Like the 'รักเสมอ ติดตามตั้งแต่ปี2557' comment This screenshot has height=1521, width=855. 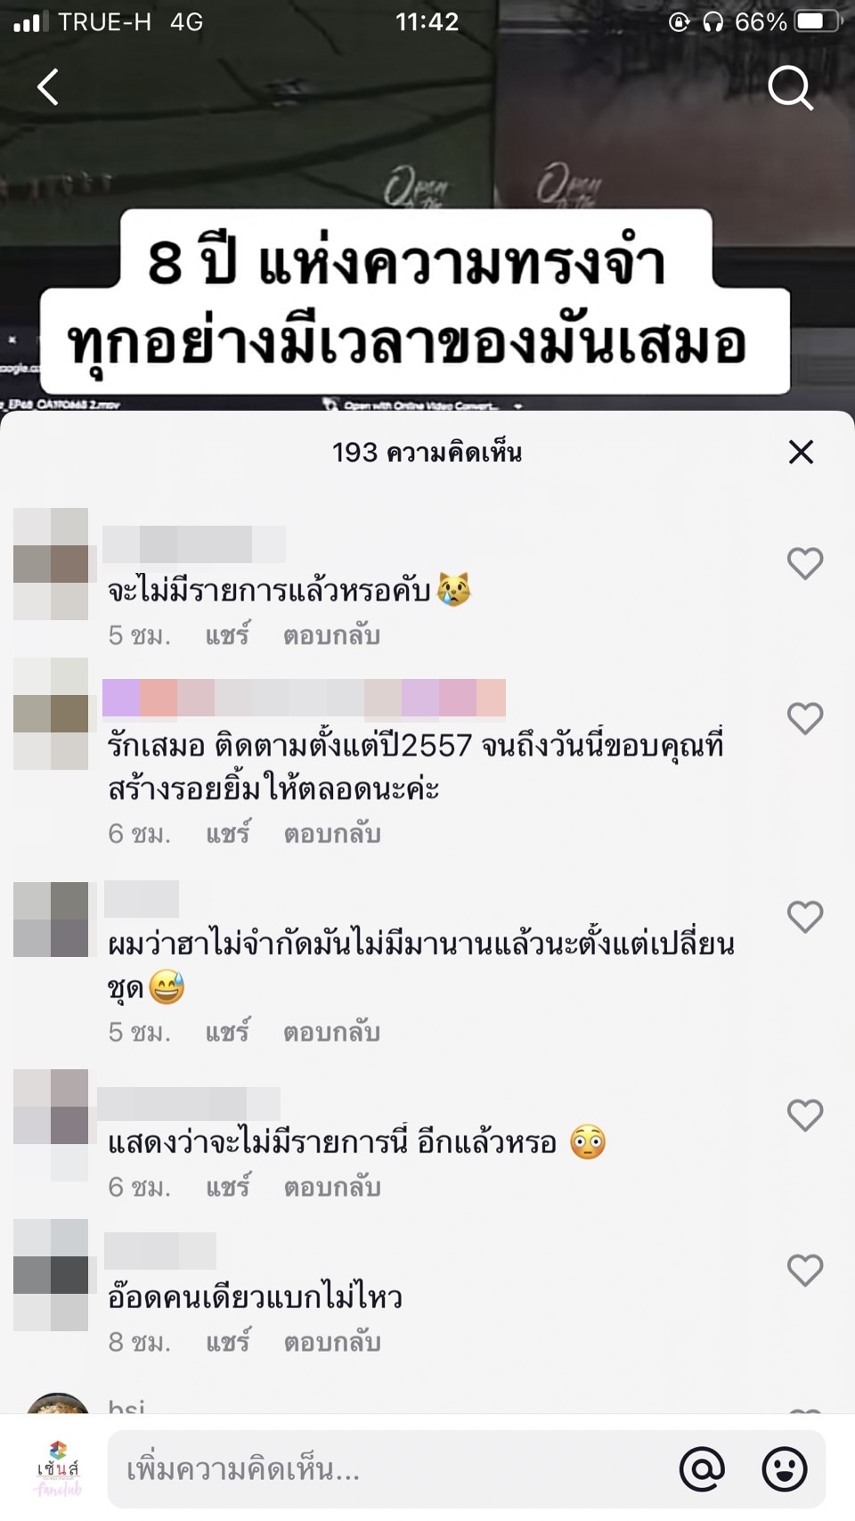click(x=805, y=718)
